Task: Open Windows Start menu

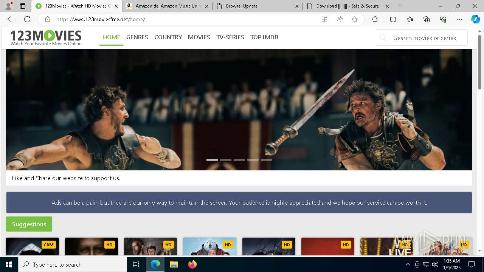Action: pos(9,264)
